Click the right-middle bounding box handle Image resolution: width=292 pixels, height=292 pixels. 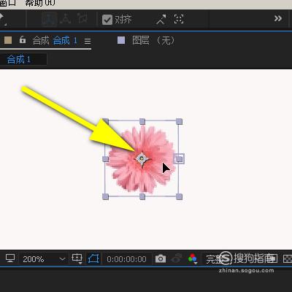click(179, 159)
